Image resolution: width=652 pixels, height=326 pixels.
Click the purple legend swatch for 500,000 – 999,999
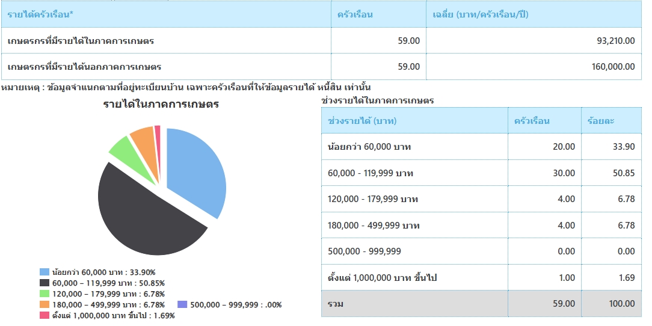pos(183,305)
